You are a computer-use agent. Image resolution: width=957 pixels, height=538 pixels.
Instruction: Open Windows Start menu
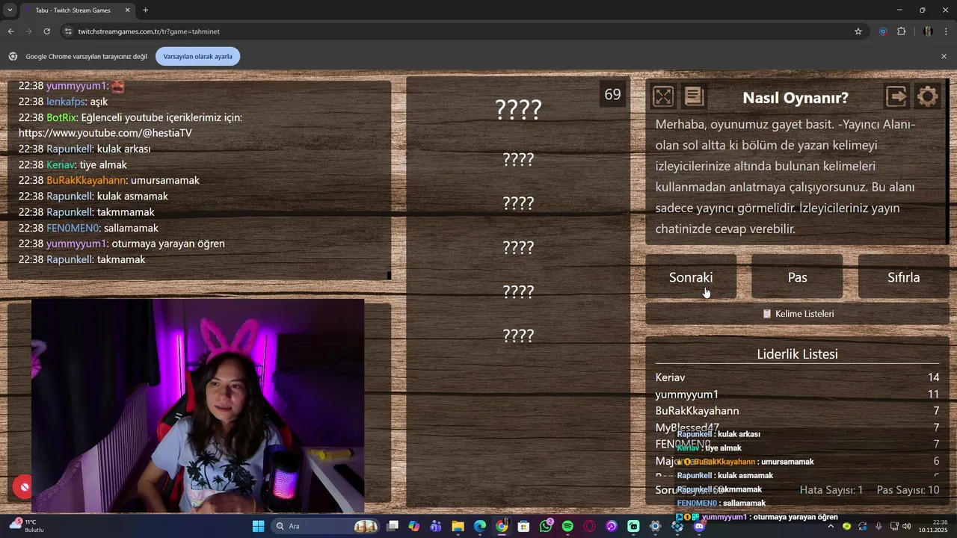[258, 526]
